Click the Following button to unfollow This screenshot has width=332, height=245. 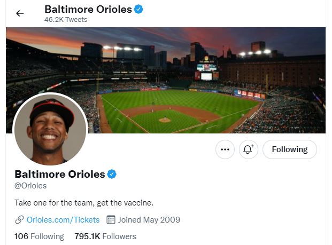[289, 150]
